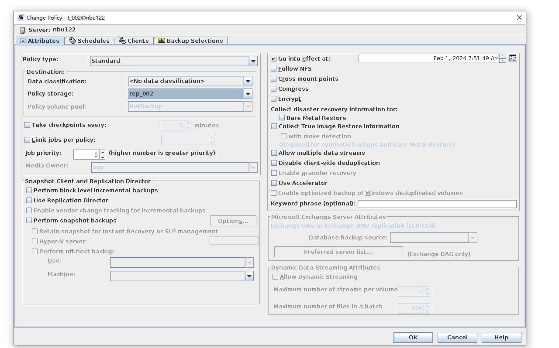Open the Policy storage dropdown

tap(248, 94)
